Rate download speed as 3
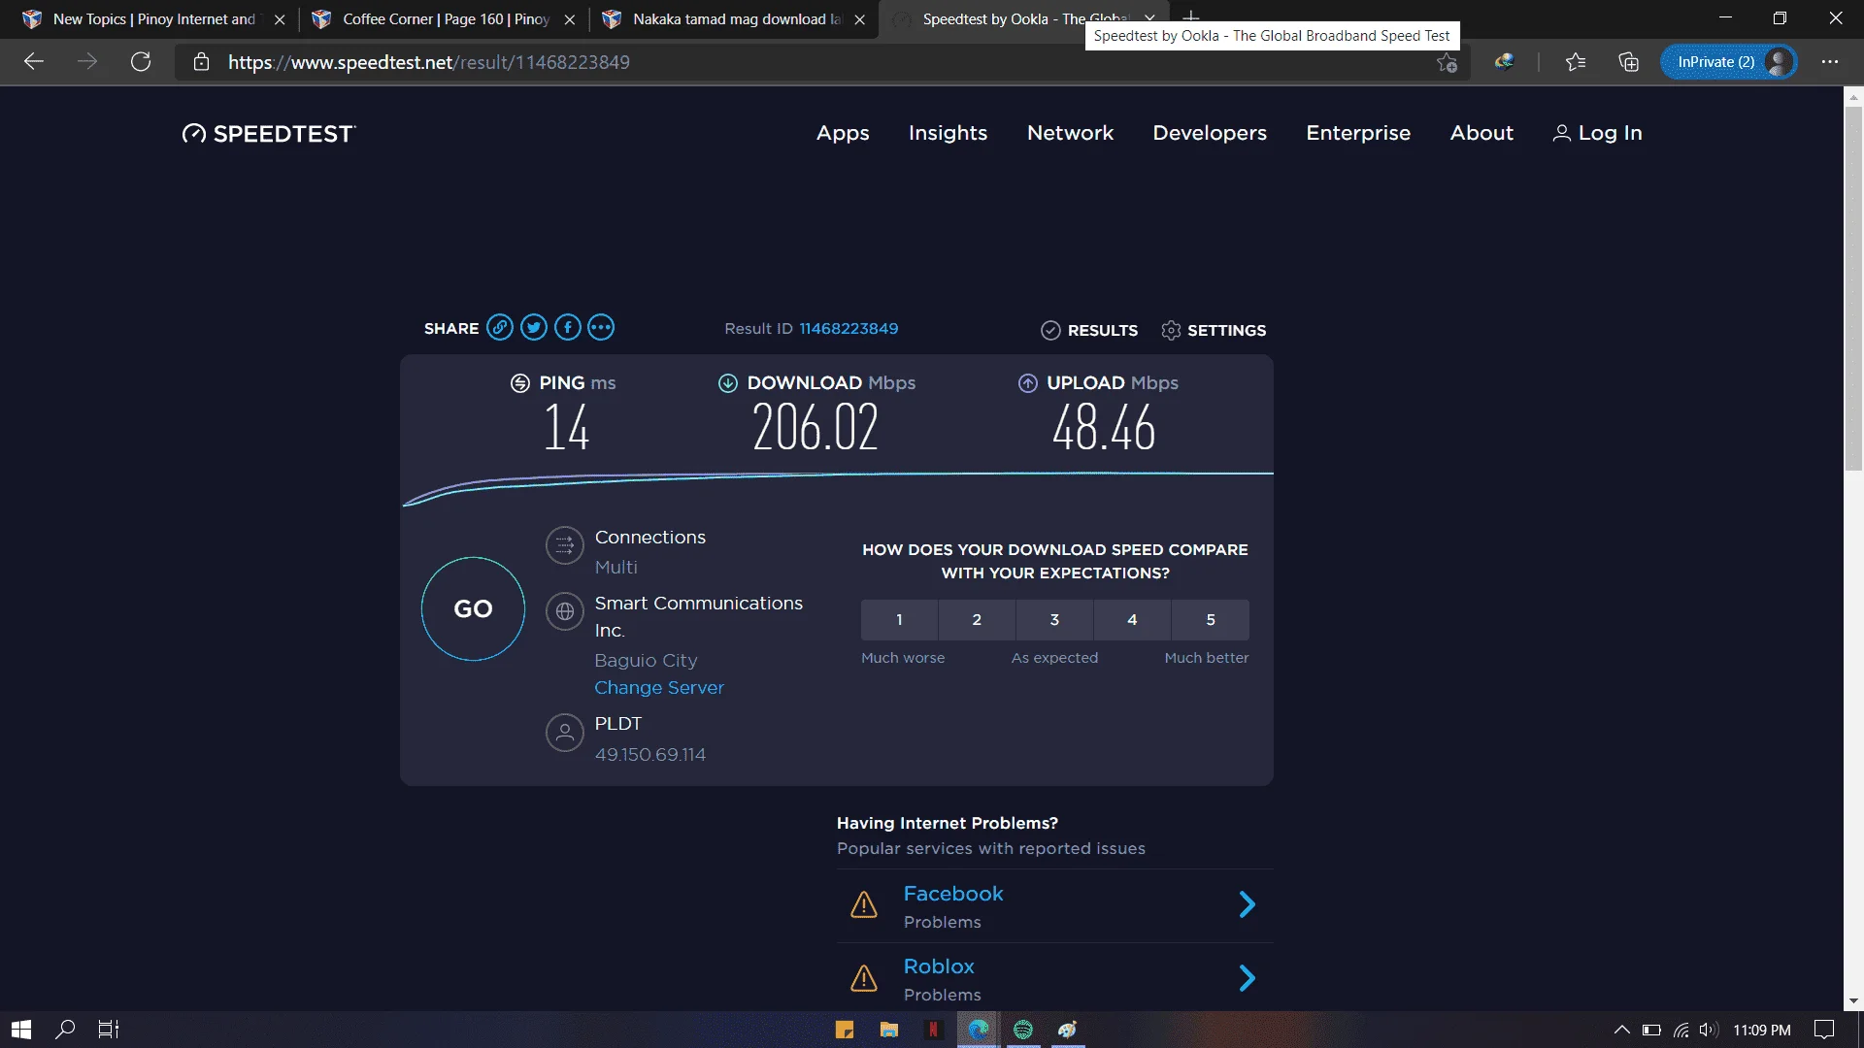 (1054, 620)
